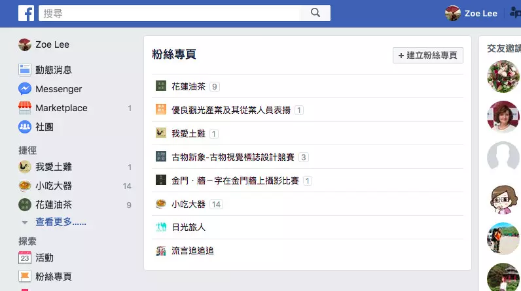Click notification badge 9 beside 花蓮油茶 in list
Screen dimensions: 521x291
pos(215,87)
